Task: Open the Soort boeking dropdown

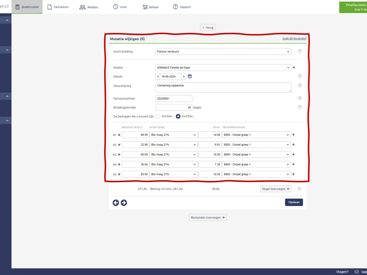Action: [223, 52]
